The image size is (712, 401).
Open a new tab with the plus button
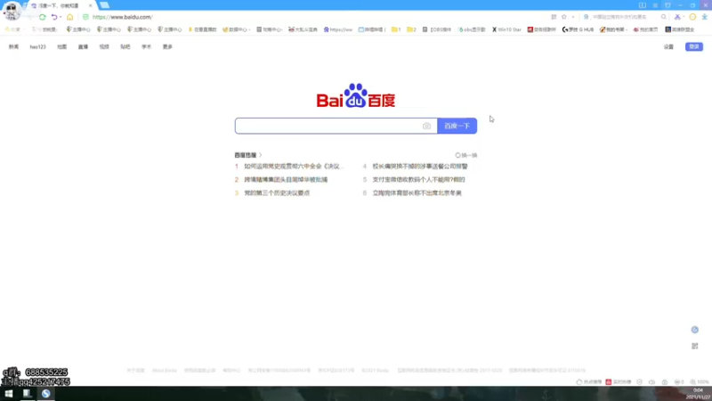point(104,5)
